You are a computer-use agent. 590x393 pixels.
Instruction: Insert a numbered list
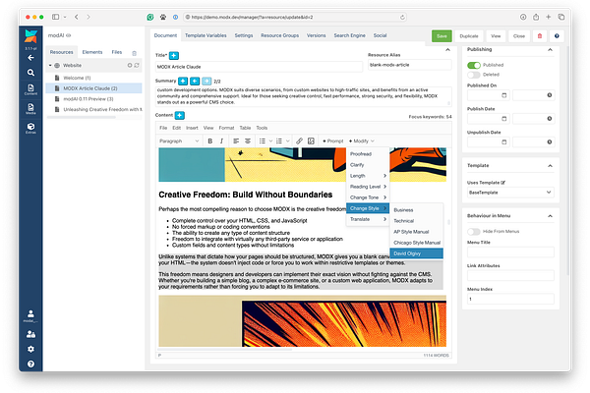(279, 141)
